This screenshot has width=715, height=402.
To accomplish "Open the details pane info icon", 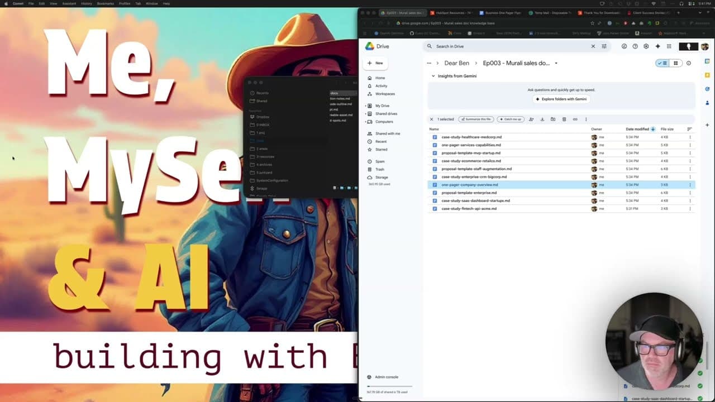I will click(x=689, y=63).
